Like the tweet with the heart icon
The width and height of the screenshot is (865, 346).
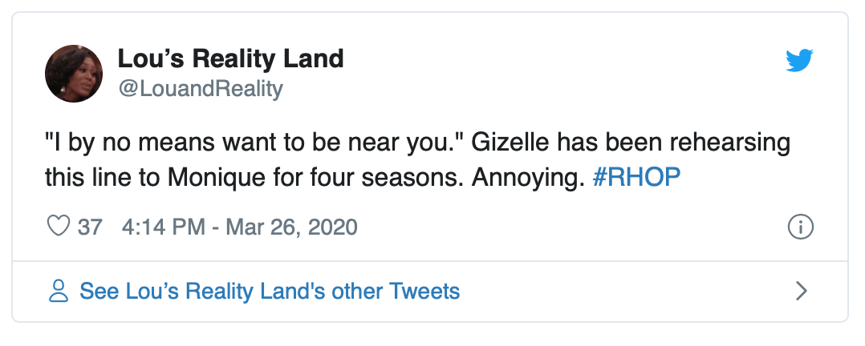coord(59,227)
